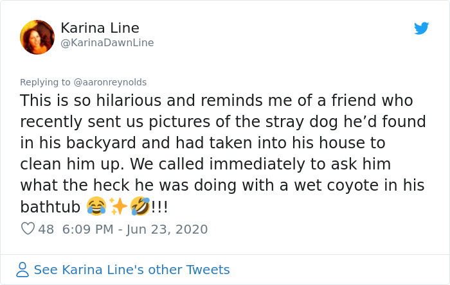The height and width of the screenshot is (285, 450).
Task: Open "See Karina Line's other Tweets"
Action: pyautogui.click(x=131, y=270)
